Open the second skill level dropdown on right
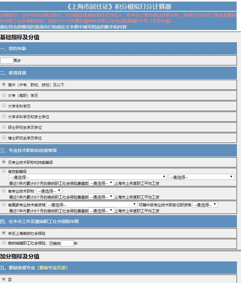The width and height of the screenshot is (241, 283). click(201, 177)
